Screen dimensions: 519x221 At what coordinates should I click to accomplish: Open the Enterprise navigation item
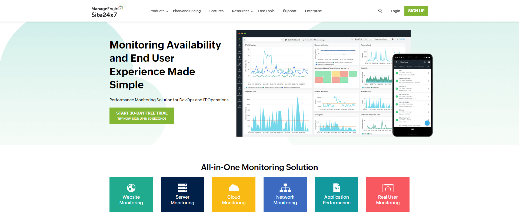[x=313, y=11]
